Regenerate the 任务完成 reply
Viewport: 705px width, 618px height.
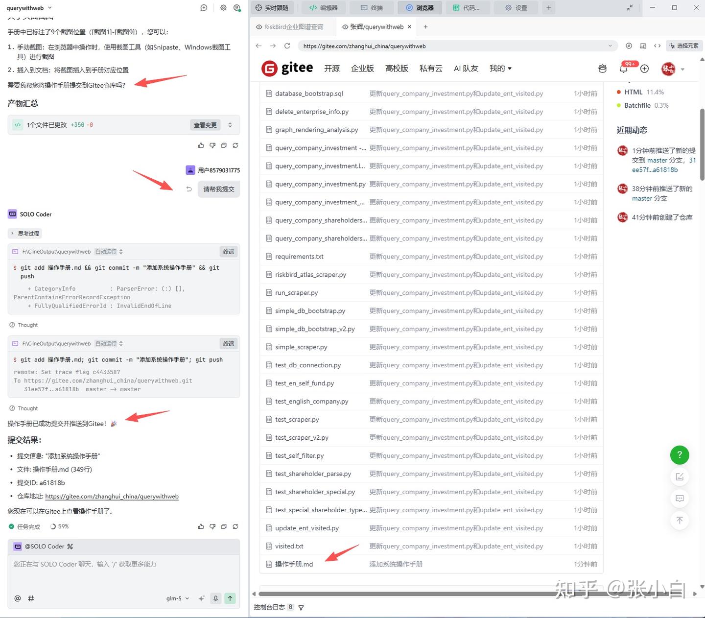click(235, 526)
